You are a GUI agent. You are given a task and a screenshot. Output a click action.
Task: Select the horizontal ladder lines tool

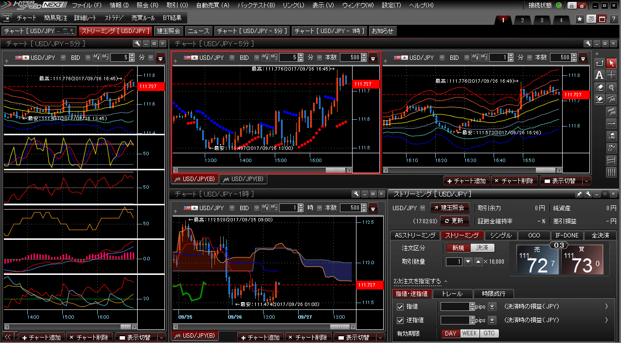611,160
